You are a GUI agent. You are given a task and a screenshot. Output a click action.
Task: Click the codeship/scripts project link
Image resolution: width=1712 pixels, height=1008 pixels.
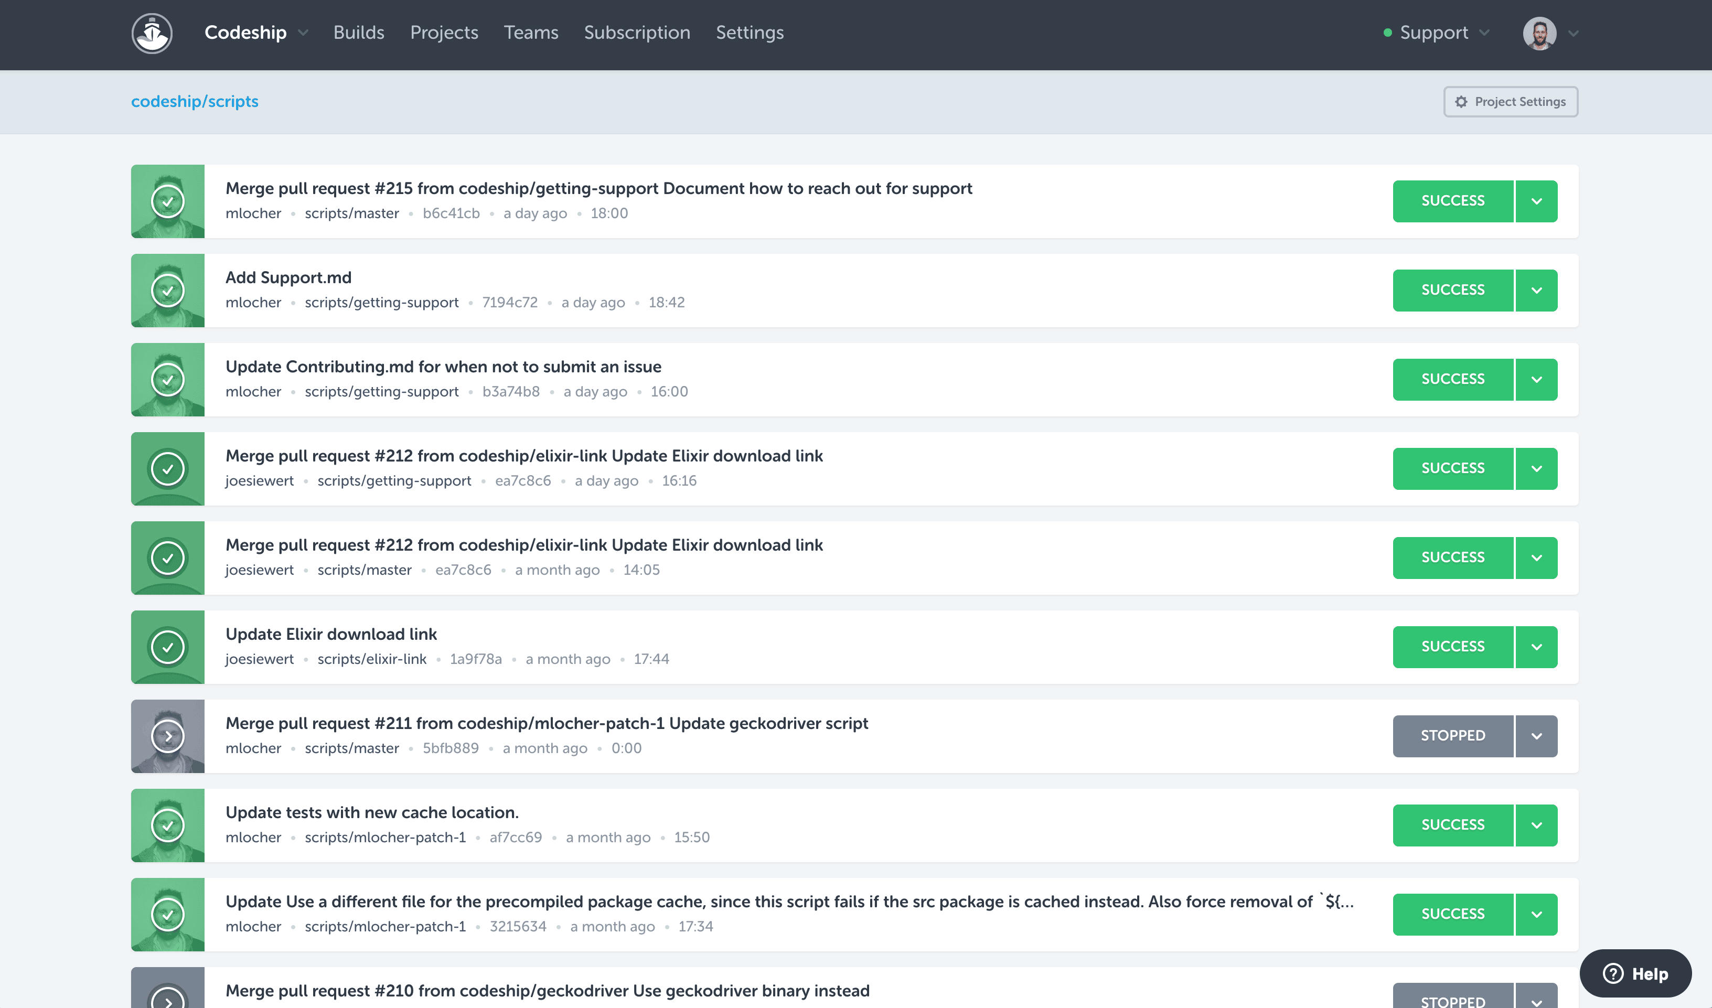pos(194,102)
